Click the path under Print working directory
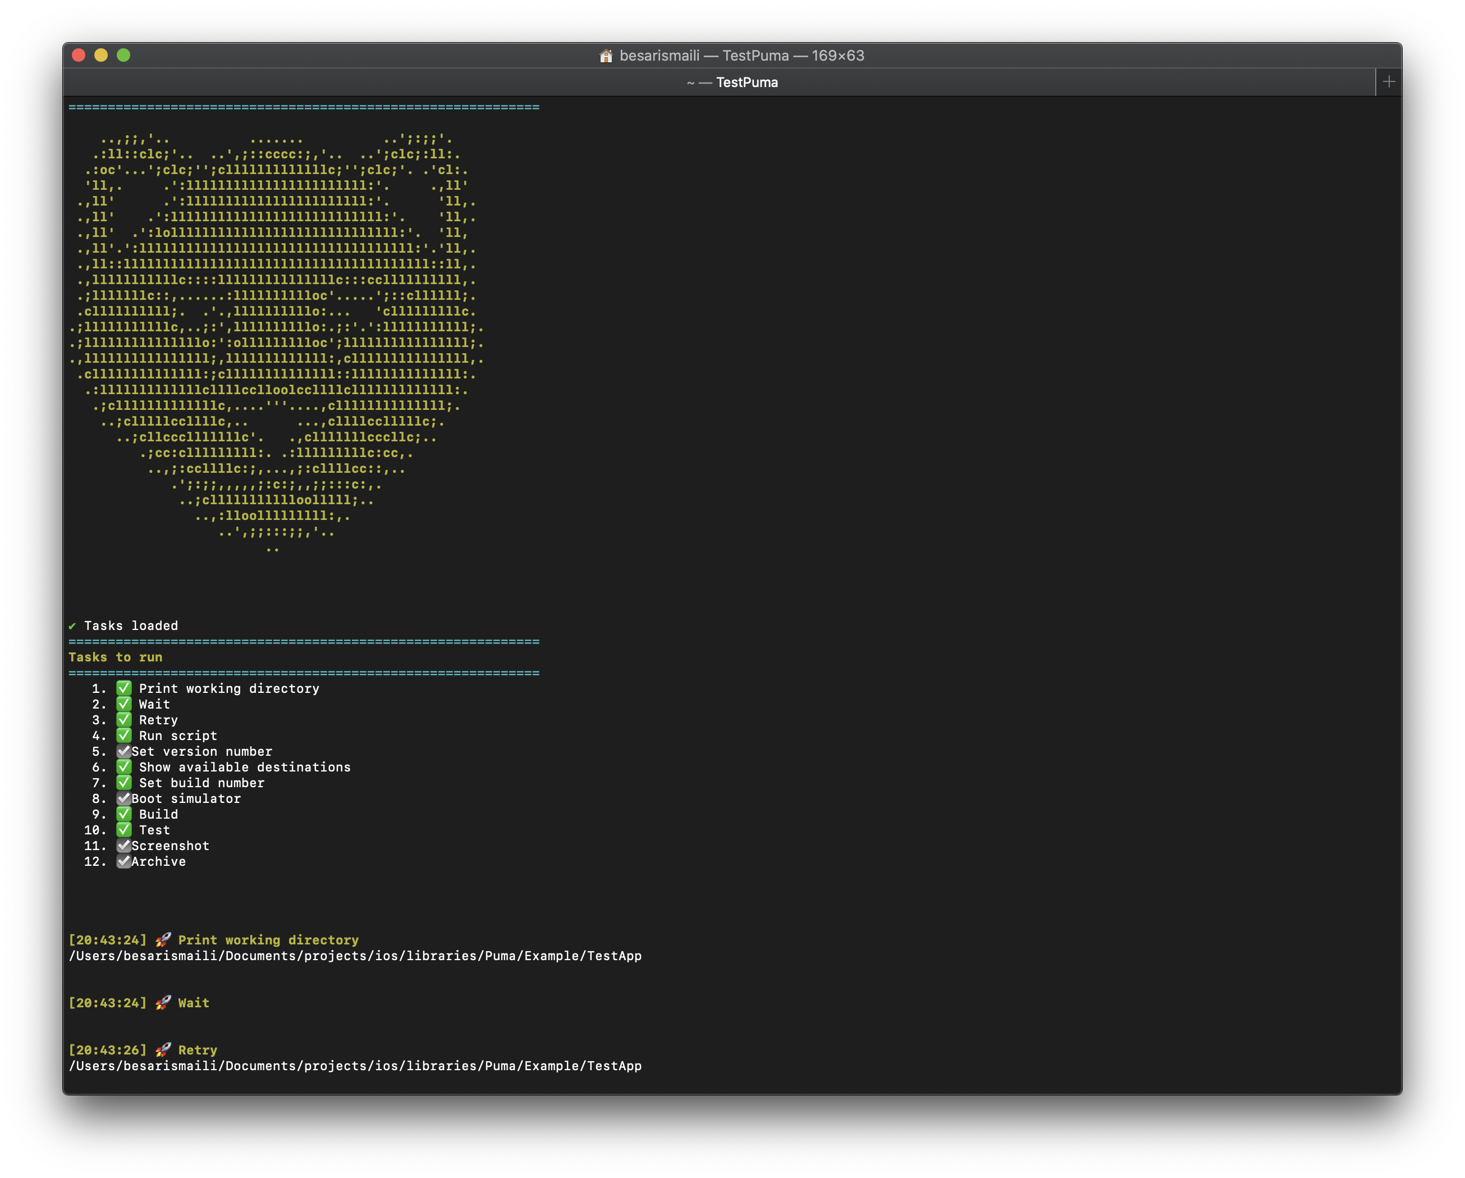Viewport: 1465px width, 1178px height. pos(355,956)
